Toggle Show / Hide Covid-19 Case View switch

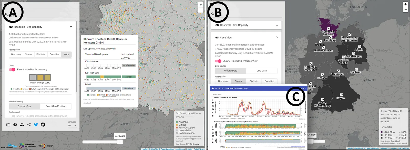point(218,61)
